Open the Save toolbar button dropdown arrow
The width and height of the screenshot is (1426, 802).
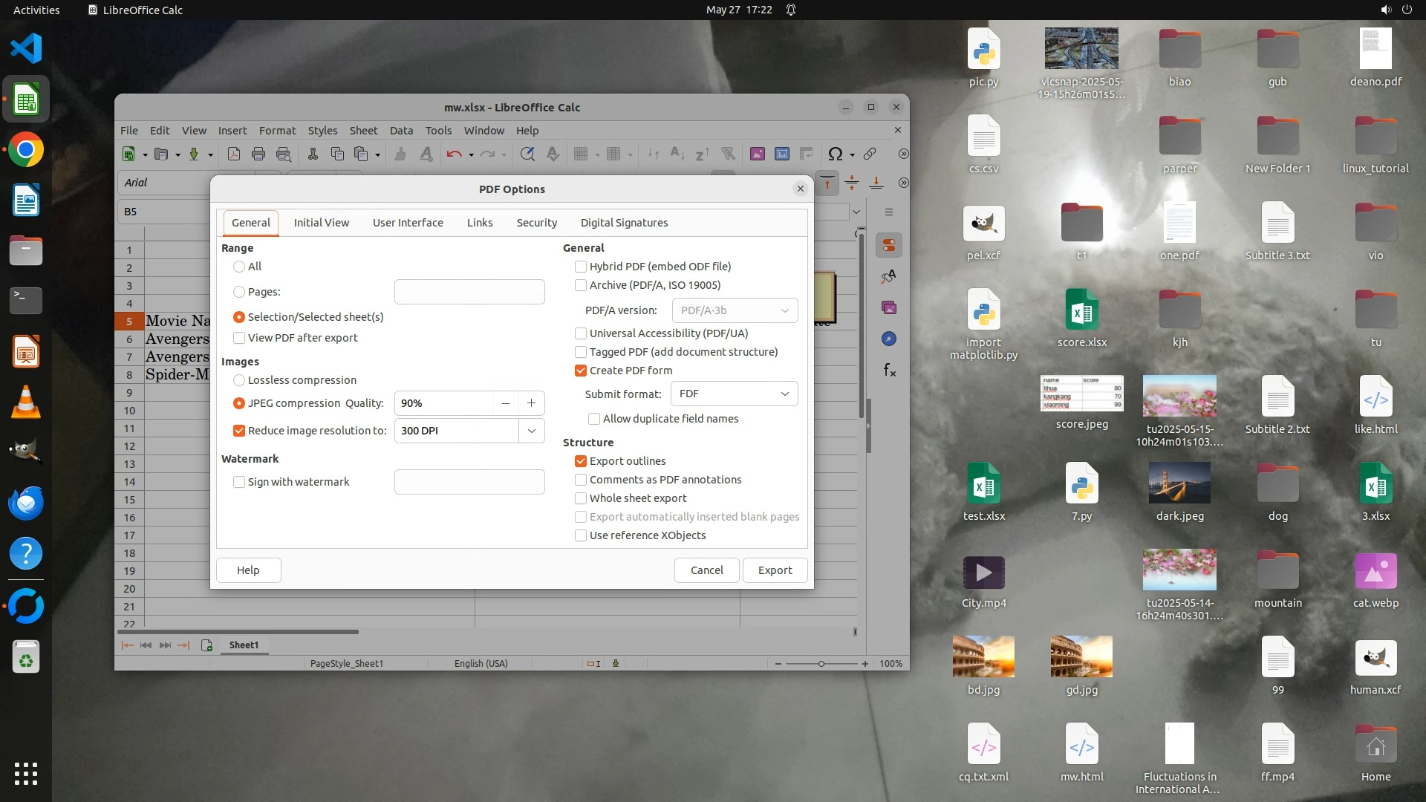coord(210,154)
